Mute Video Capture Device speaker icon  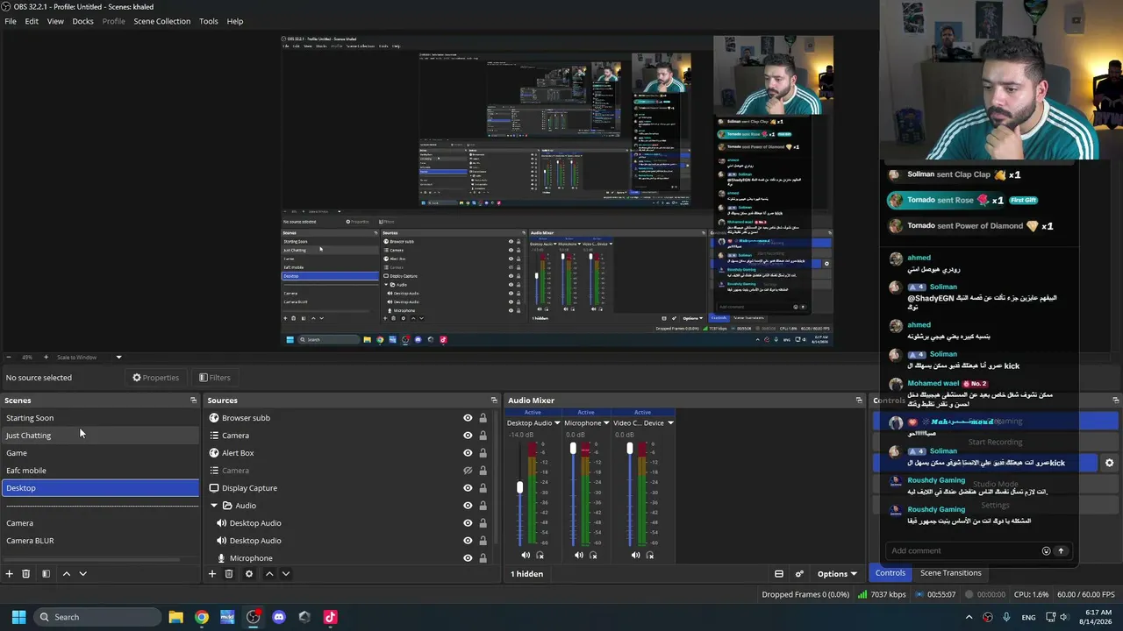(x=636, y=555)
